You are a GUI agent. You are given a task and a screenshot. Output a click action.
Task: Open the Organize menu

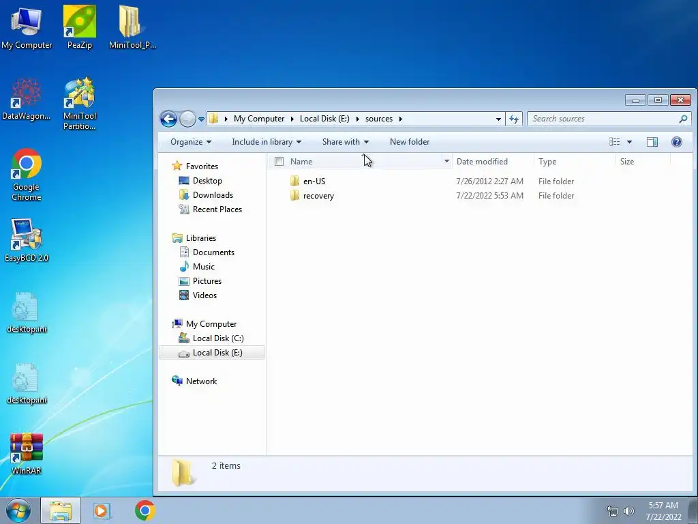191,142
